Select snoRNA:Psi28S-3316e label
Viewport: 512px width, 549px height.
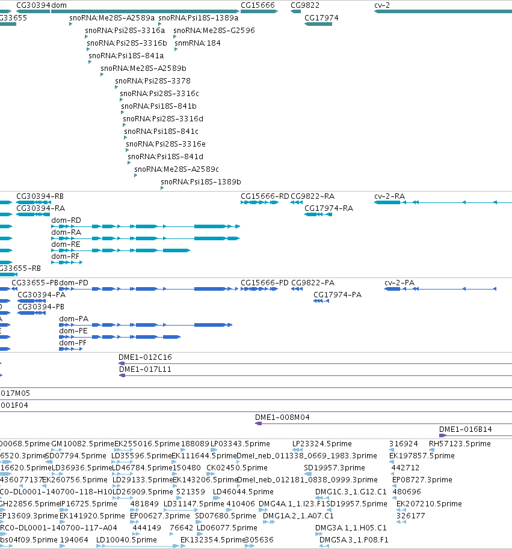pos(166,144)
